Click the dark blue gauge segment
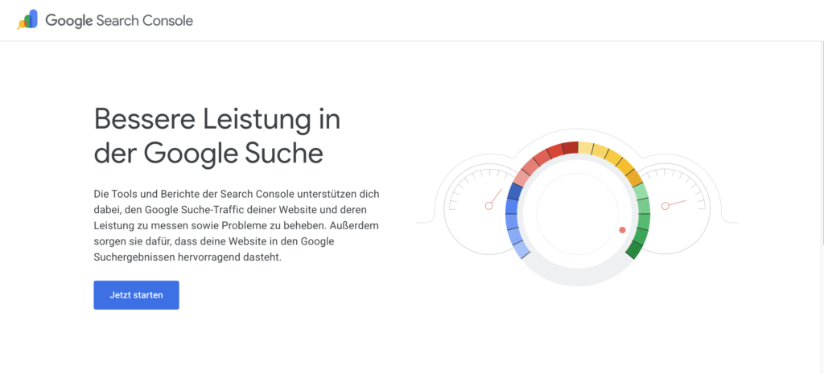This screenshot has width=824, height=374. coord(514,191)
